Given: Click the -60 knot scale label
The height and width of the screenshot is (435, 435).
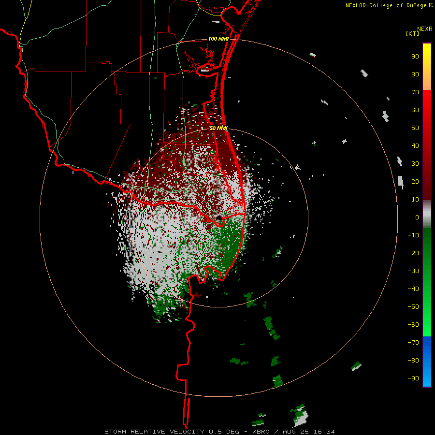Looking at the screenshot, I should [x=413, y=325].
